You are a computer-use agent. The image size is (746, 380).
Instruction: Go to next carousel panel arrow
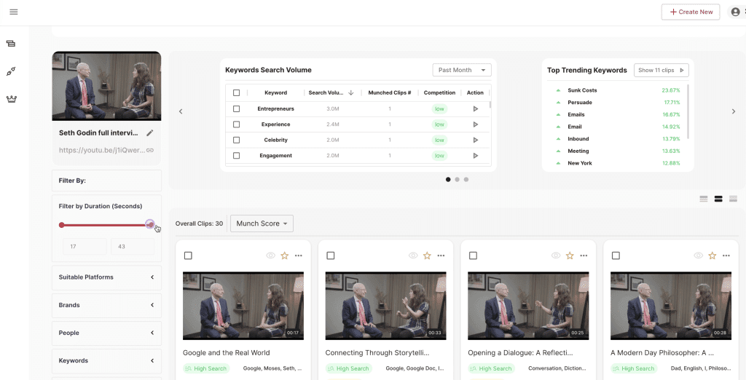[x=733, y=111]
